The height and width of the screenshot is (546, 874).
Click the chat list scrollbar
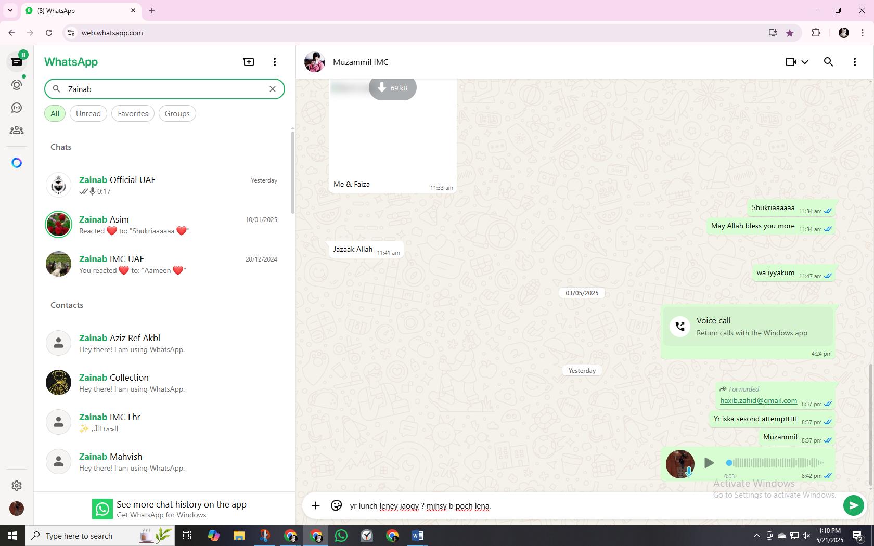[x=293, y=172]
